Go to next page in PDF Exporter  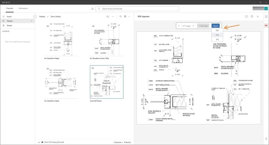click(193, 26)
